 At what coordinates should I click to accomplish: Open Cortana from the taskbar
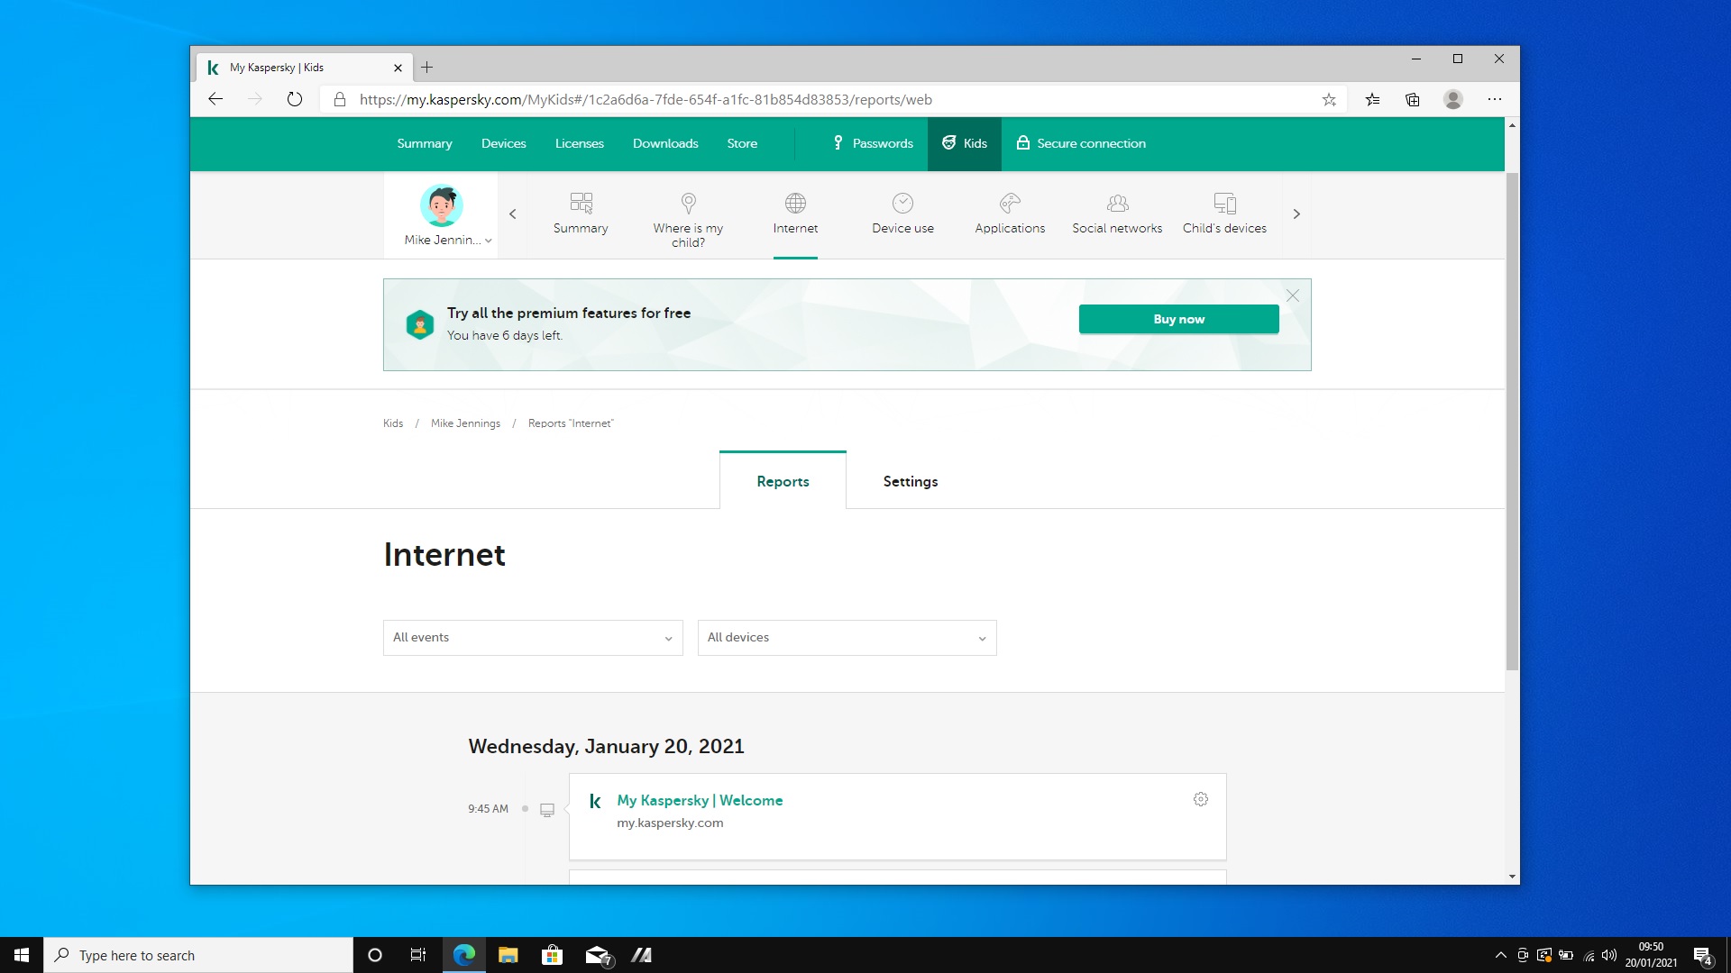(x=375, y=955)
